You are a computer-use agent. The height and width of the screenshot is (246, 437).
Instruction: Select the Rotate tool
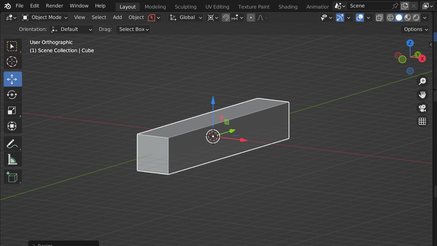(x=12, y=95)
